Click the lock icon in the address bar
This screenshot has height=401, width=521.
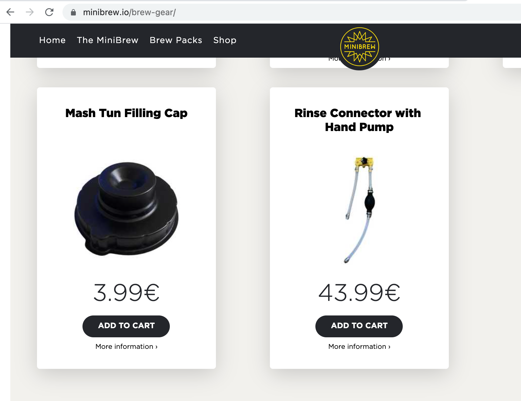(73, 12)
